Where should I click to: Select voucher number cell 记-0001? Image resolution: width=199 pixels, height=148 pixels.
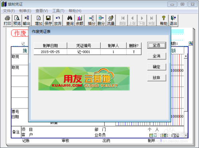click(84, 52)
